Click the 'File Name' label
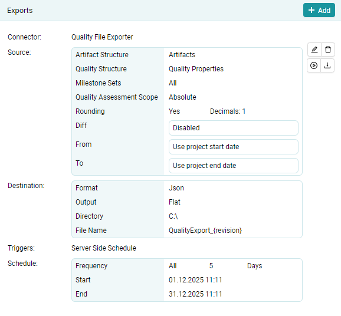Image resolution: width=341 pixels, height=316 pixels. [x=91, y=231]
